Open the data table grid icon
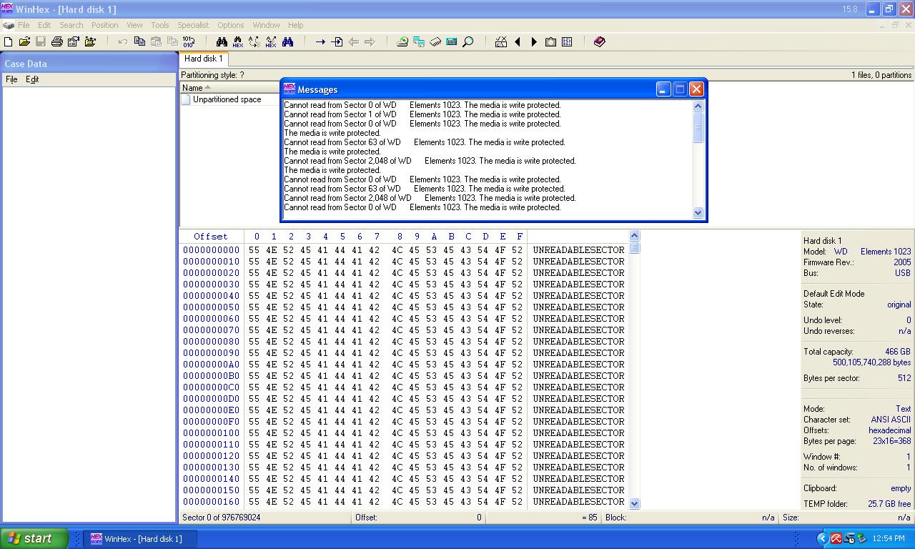 [567, 42]
